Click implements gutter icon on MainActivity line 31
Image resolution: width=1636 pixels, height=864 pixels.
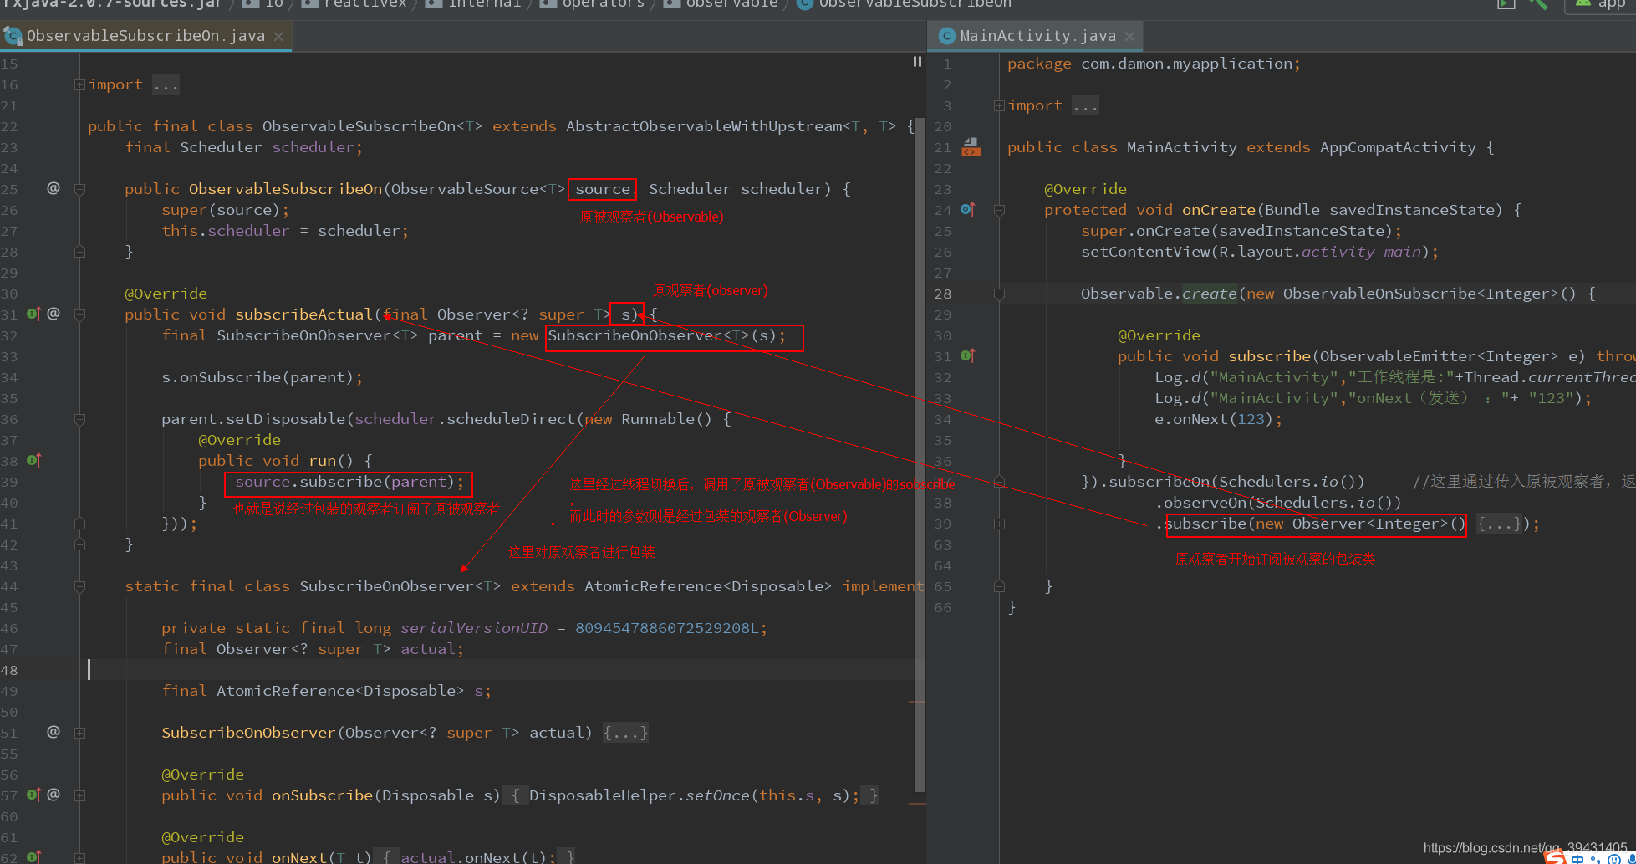click(968, 355)
